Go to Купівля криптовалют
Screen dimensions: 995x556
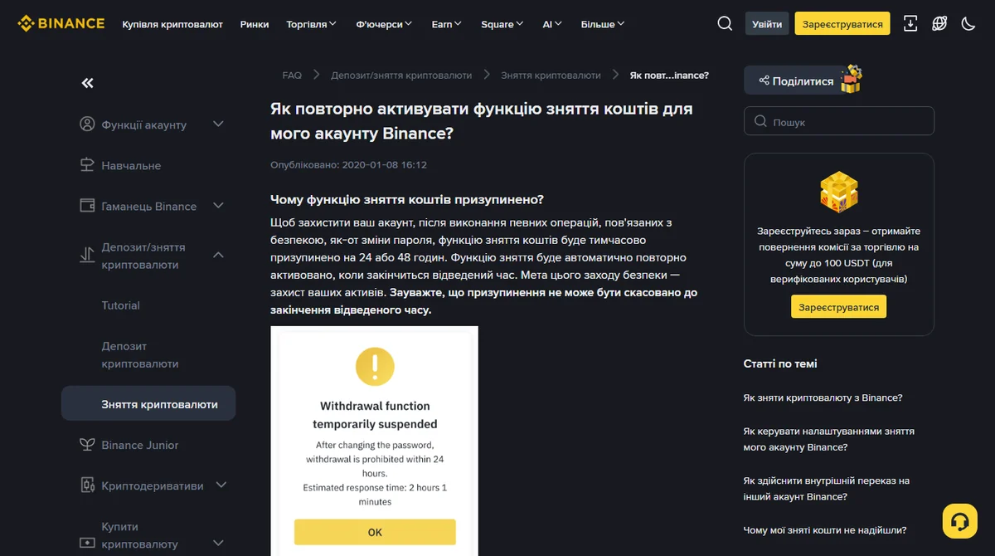point(172,24)
